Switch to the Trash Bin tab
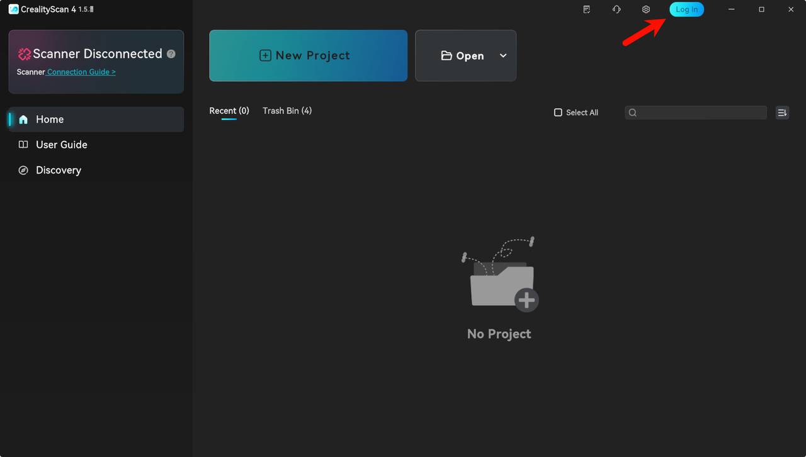 (287, 111)
